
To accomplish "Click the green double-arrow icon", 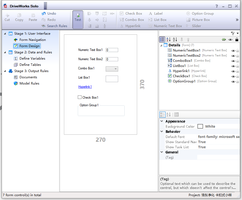I will pos(224,40).
